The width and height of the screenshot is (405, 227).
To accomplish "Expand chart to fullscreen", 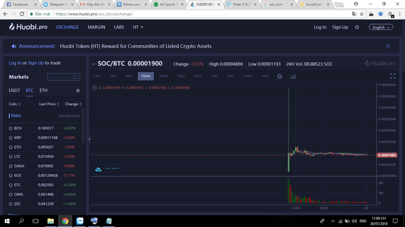I will (393, 76).
